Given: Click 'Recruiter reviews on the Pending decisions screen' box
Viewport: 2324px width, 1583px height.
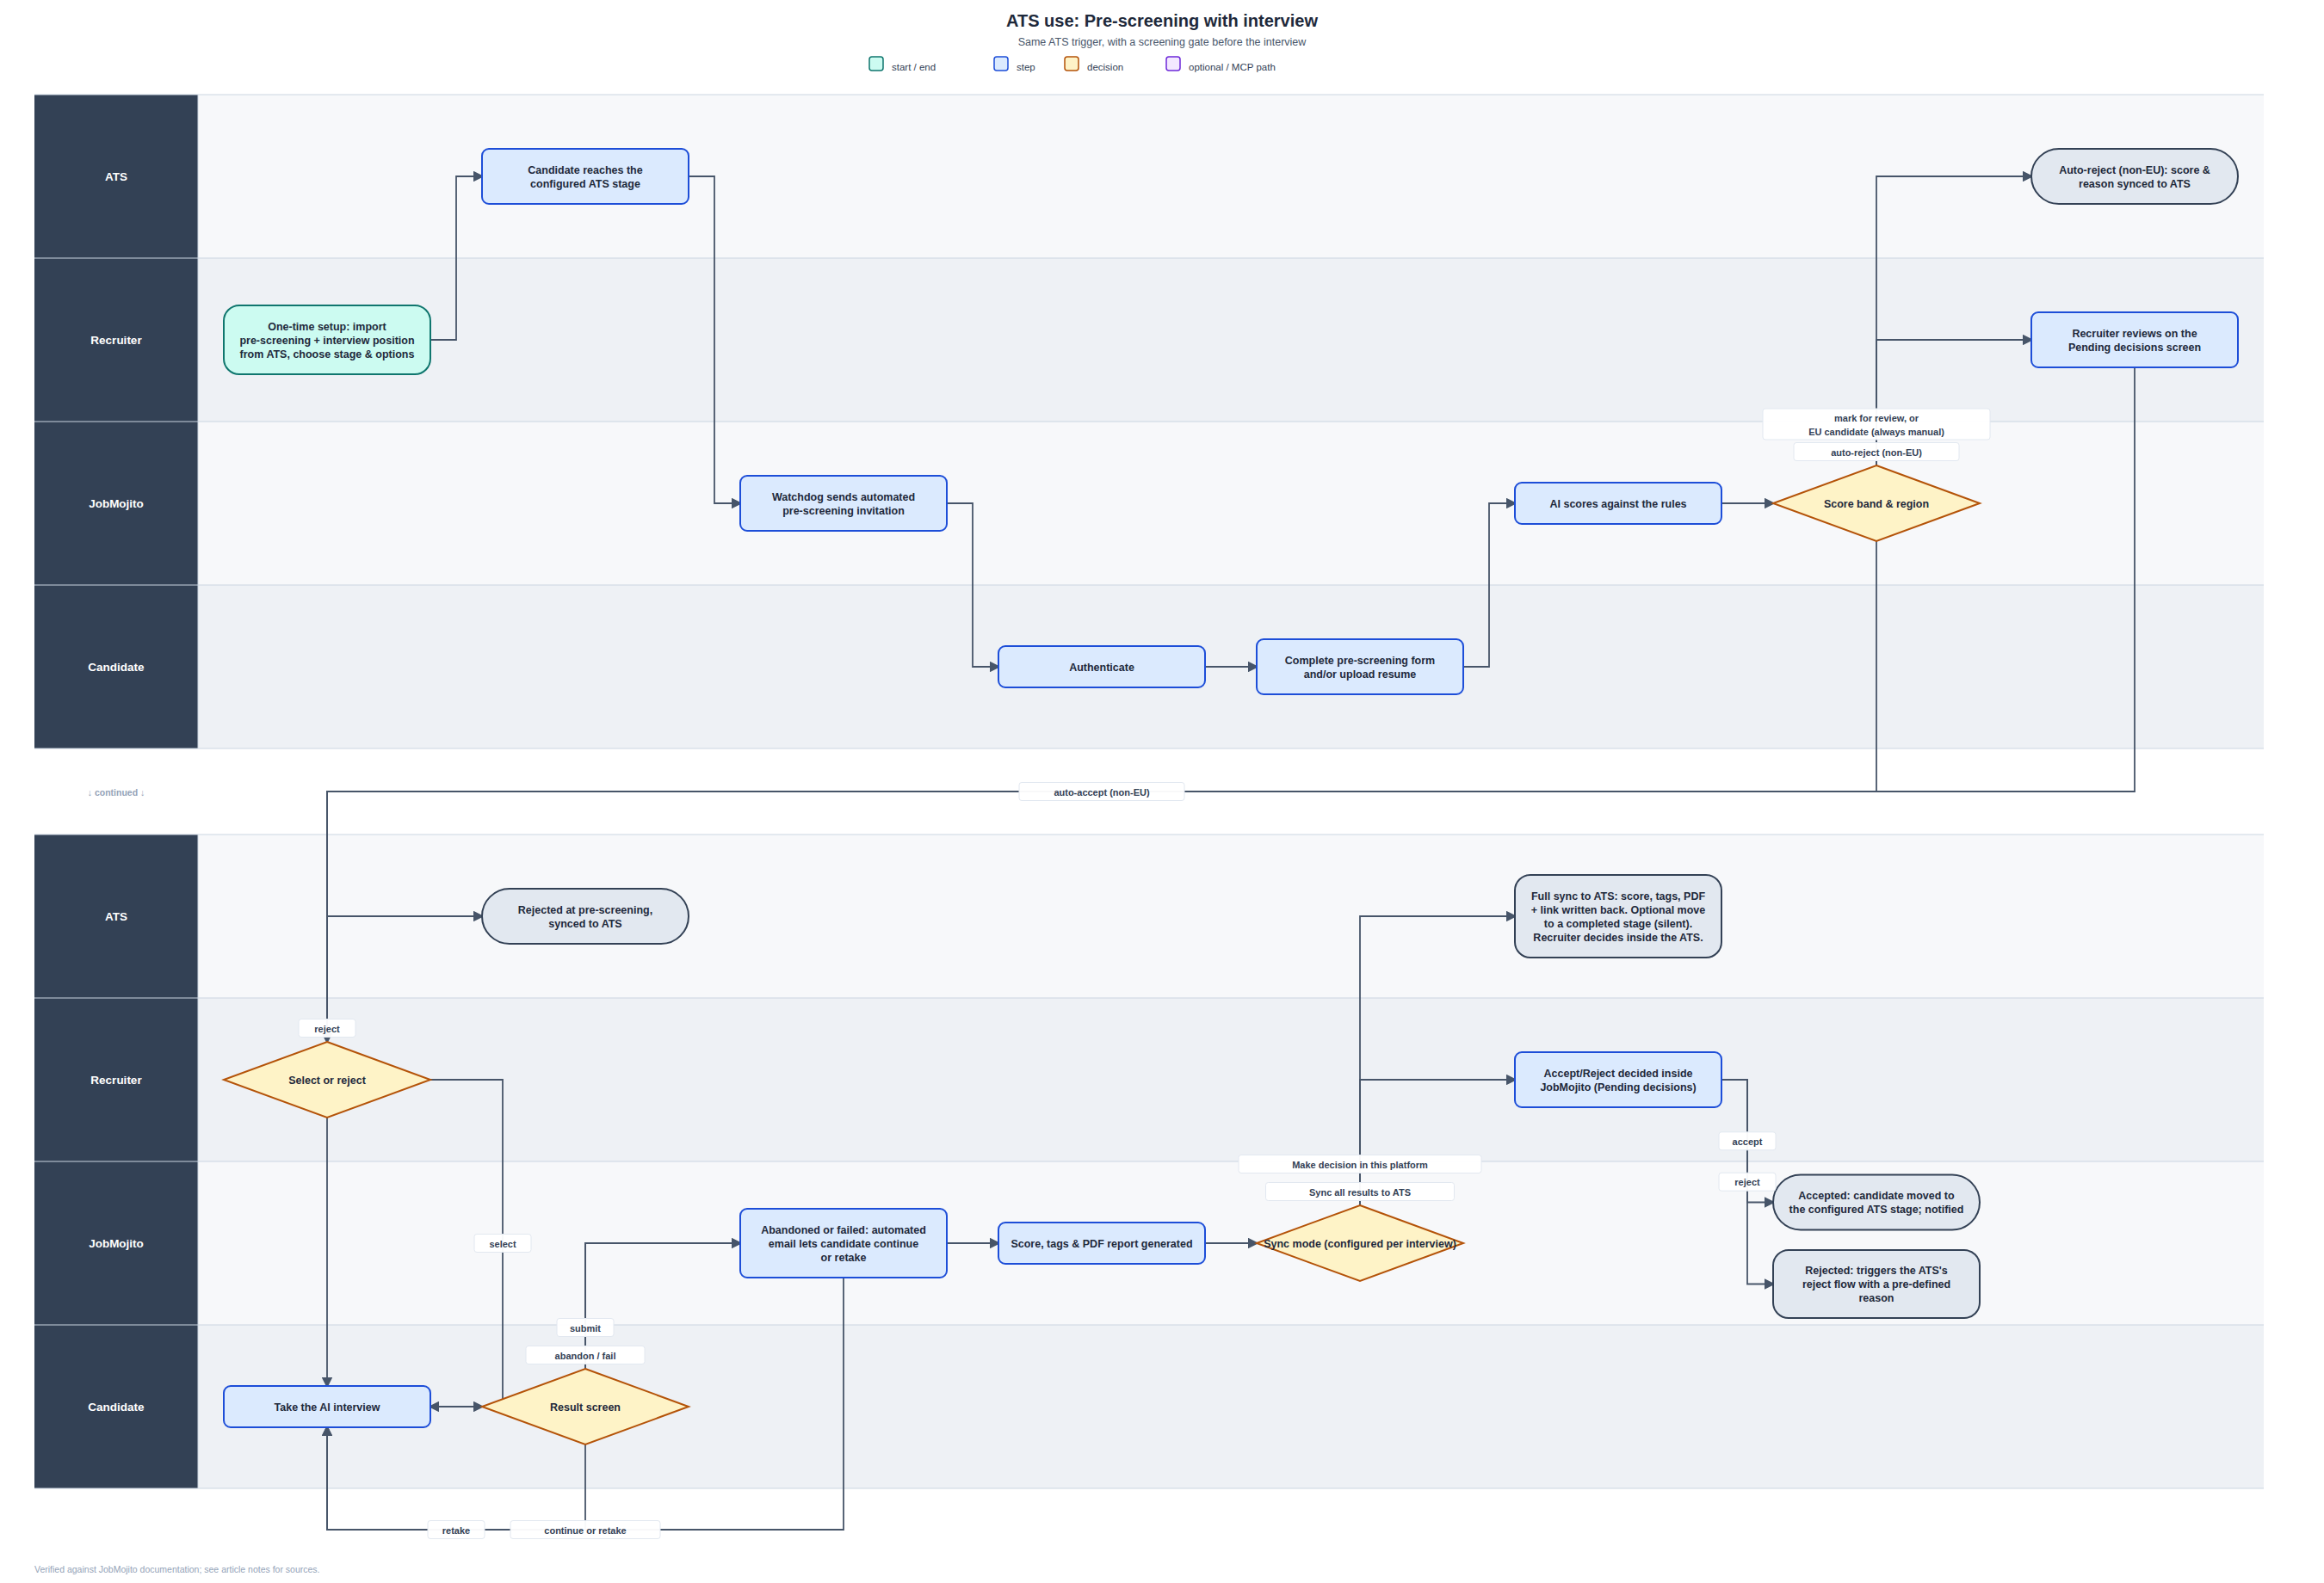Looking at the screenshot, I should (x=2134, y=340).
